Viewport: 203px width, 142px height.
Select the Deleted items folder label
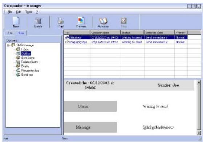tap(30, 62)
